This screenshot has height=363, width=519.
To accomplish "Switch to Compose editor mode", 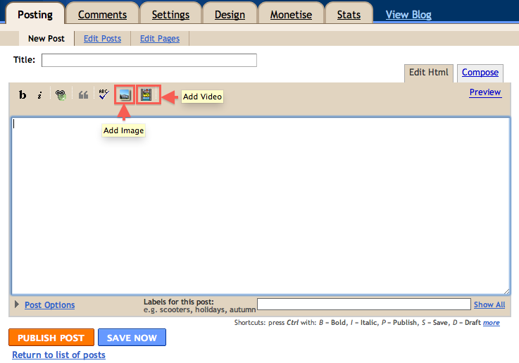I will tap(480, 73).
